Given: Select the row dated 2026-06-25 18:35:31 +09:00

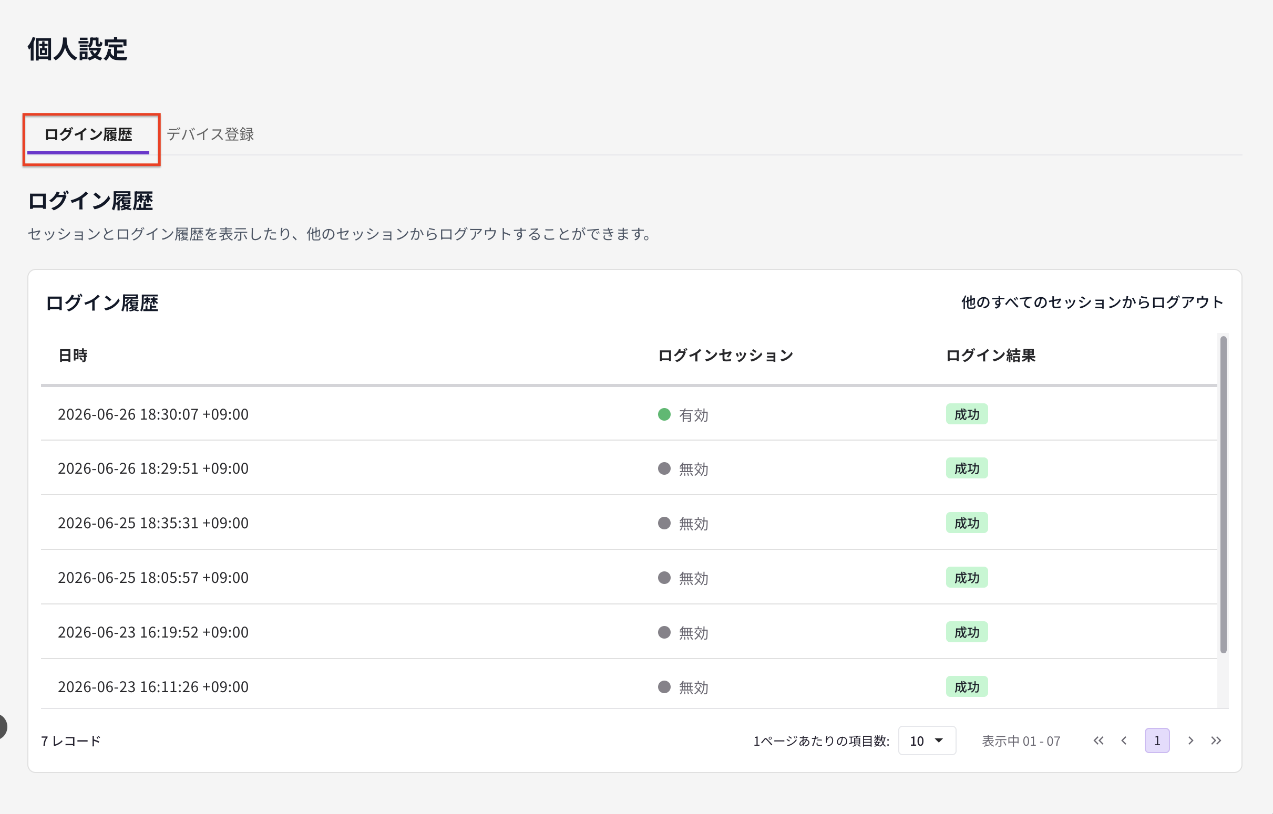Looking at the screenshot, I should coord(629,523).
